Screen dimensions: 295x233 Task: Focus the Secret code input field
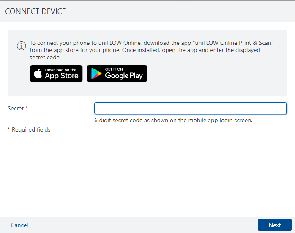[x=190, y=108]
